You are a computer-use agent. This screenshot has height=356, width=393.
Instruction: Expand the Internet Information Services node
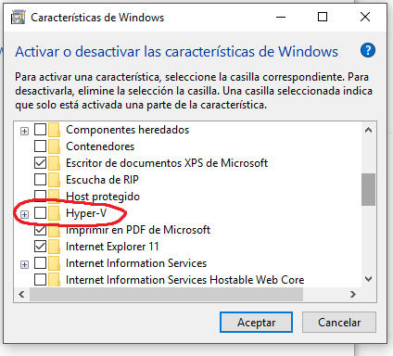pyautogui.click(x=24, y=264)
